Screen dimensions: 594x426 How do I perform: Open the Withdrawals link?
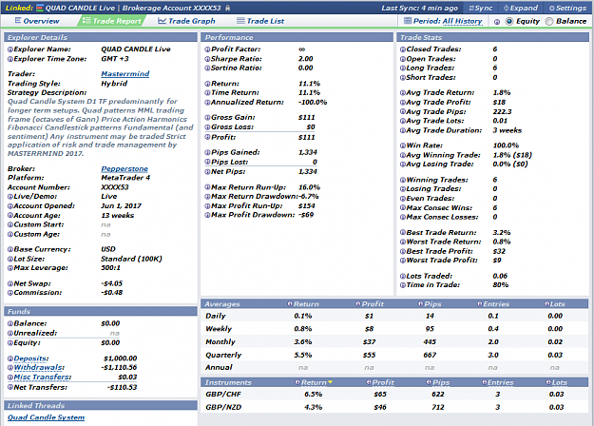(x=39, y=367)
